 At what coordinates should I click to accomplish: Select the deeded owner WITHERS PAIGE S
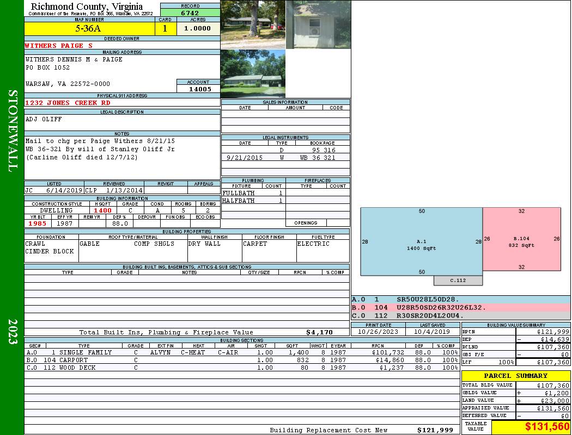coord(59,46)
